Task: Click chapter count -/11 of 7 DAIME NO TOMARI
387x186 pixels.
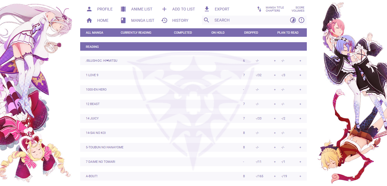Action: [x=259, y=162]
